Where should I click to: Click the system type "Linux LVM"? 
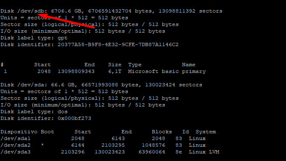click(x=204, y=152)
